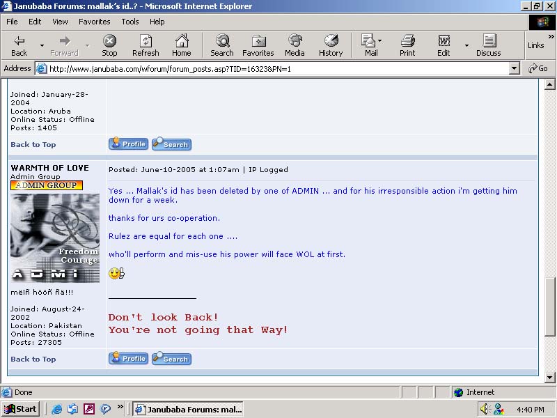Image resolution: width=557 pixels, height=418 pixels.
Task: Open the File menu
Action: 12,22
